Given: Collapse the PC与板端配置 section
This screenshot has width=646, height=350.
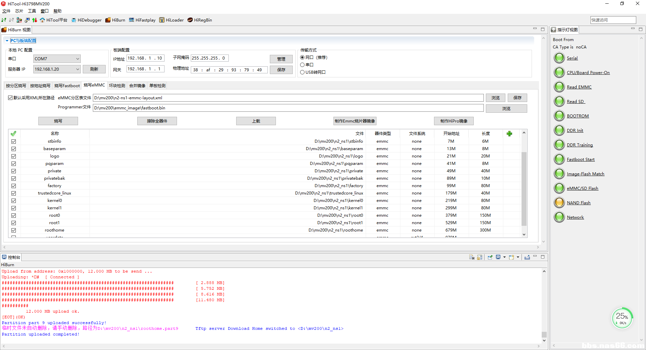Looking at the screenshot, I should point(7,41).
